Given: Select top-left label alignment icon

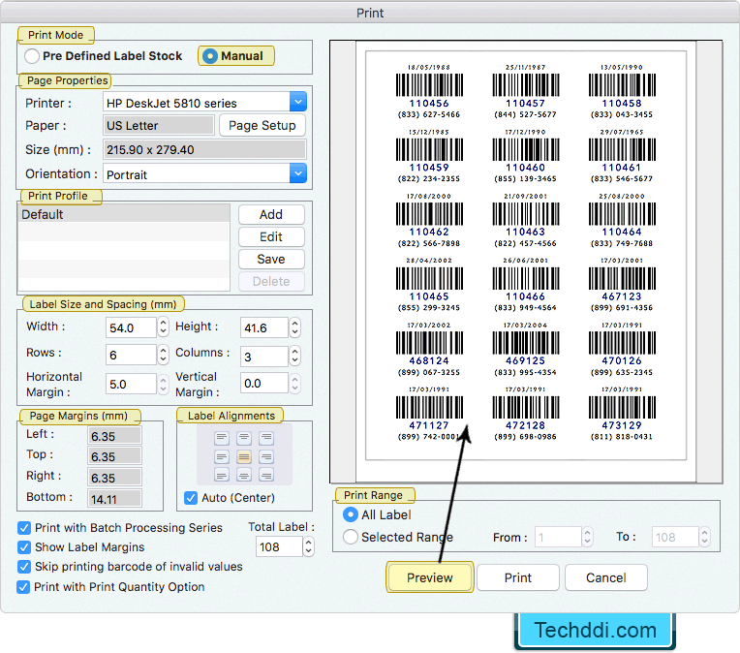Looking at the screenshot, I should click(x=222, y=438).
